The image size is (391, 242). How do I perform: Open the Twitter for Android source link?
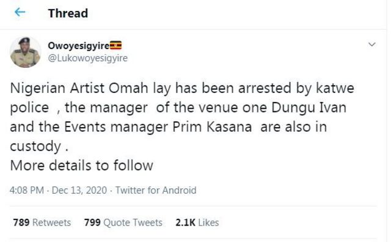click(156, 190)
